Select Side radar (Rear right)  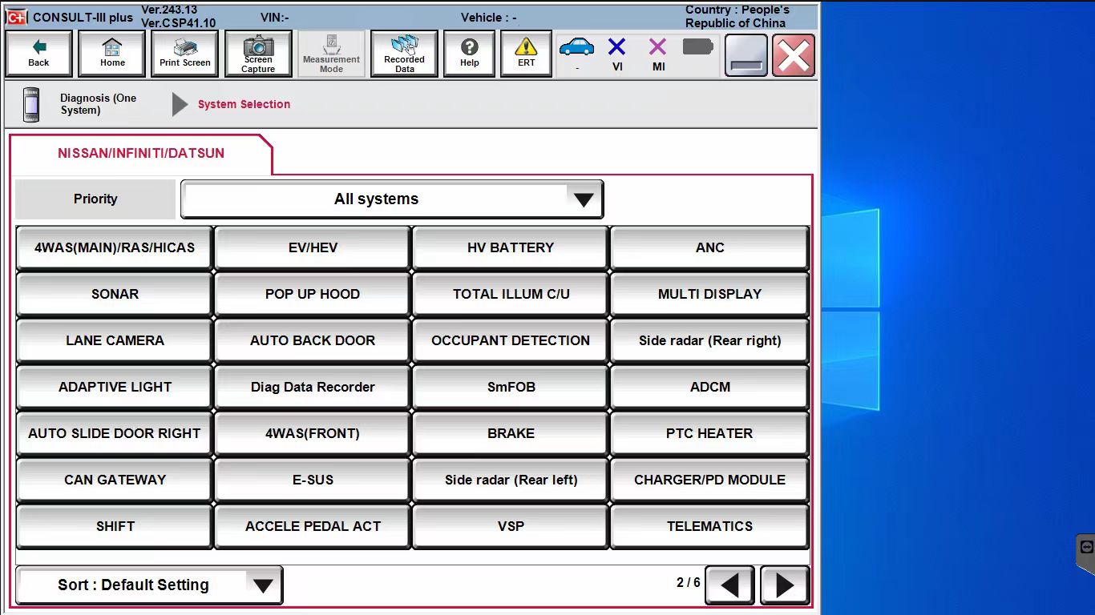tap(709, 341)
